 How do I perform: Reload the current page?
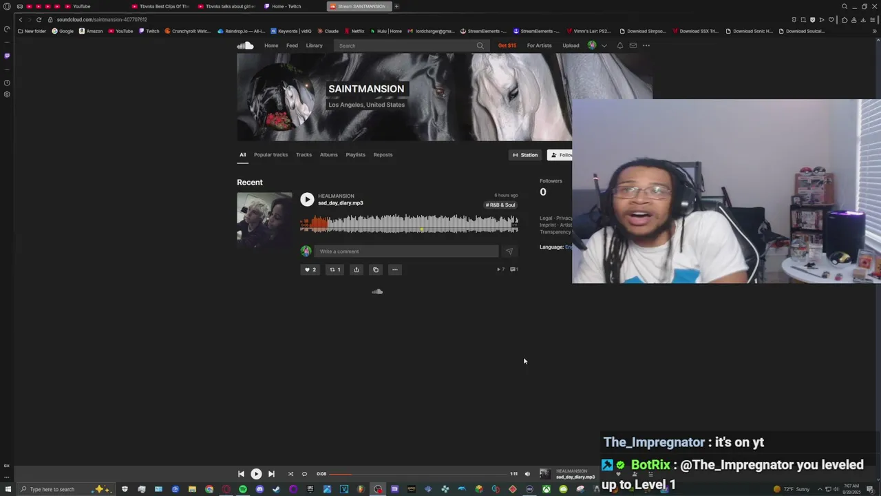point(39,19)
